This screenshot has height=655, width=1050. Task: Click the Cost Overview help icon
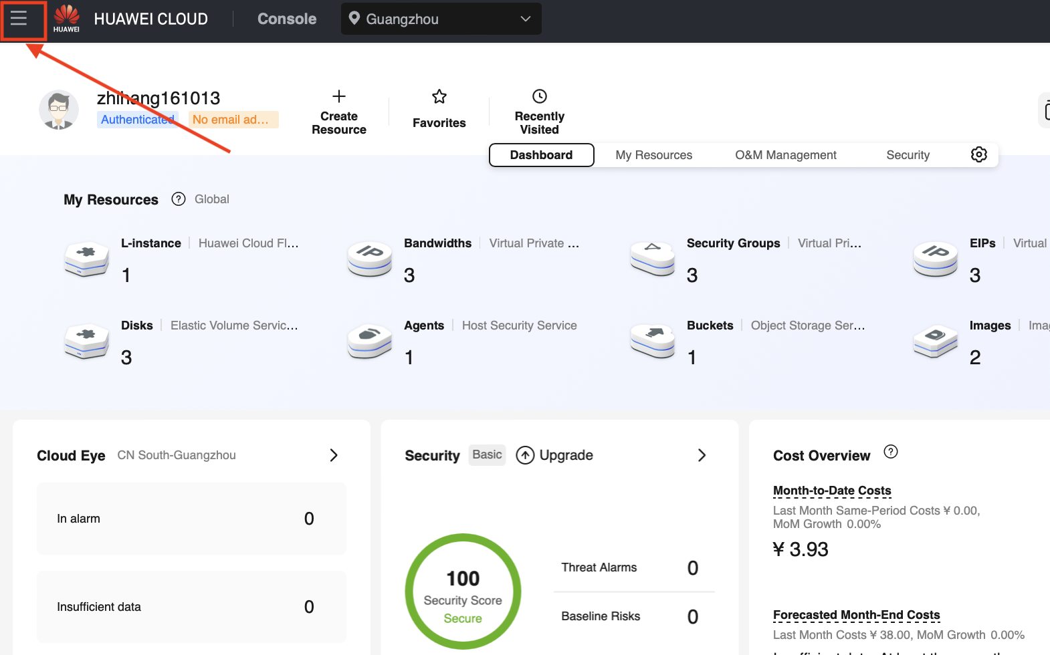click(890, 452)
